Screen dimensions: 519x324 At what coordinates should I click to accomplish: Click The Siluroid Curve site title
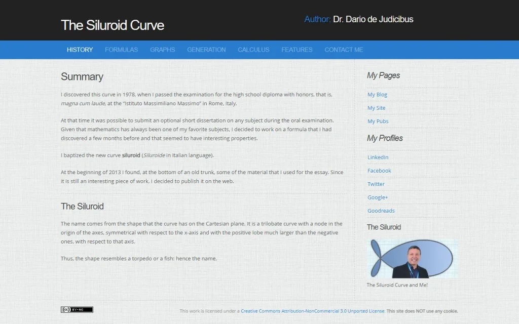point(113,25)
